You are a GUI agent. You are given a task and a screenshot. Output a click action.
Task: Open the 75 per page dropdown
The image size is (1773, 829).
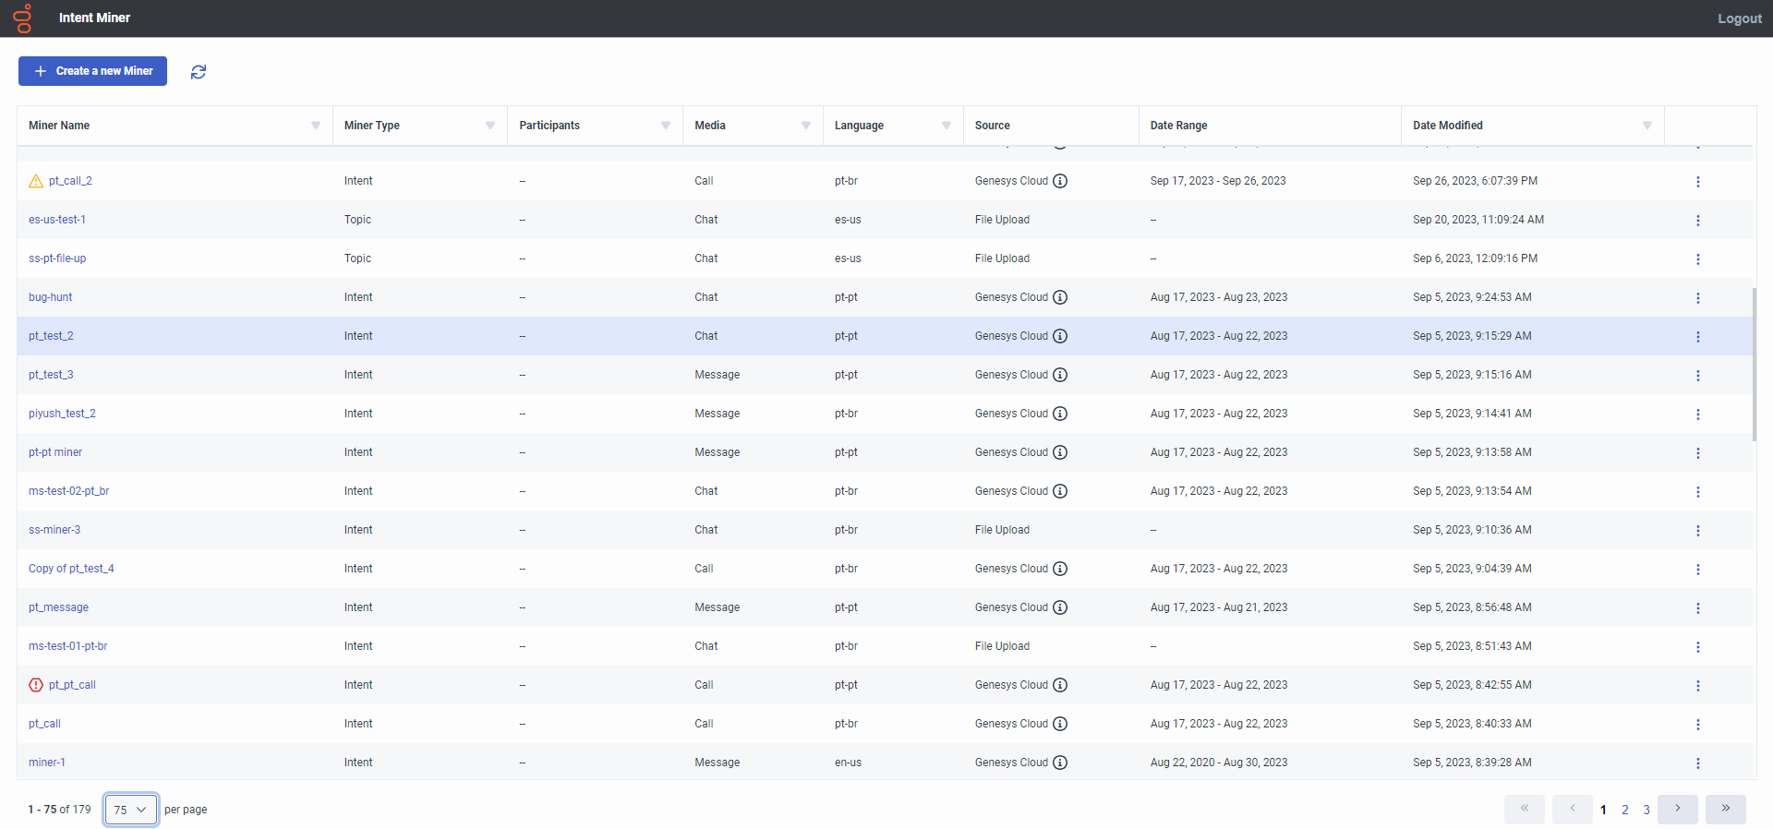(x=131, y=810)
